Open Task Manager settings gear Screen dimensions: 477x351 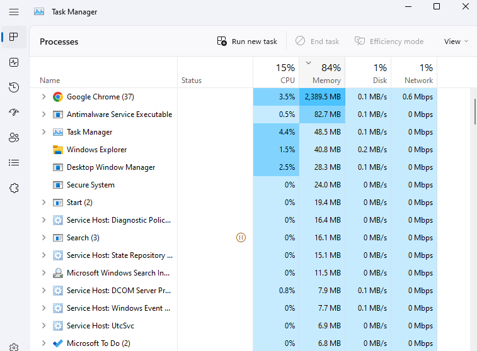click(x=14, y=347)
